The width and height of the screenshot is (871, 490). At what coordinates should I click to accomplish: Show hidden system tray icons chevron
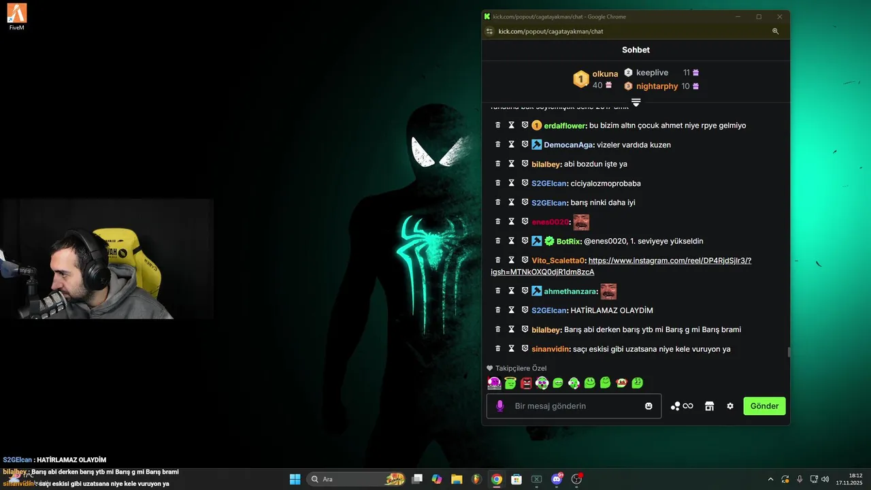coord(770,479)
